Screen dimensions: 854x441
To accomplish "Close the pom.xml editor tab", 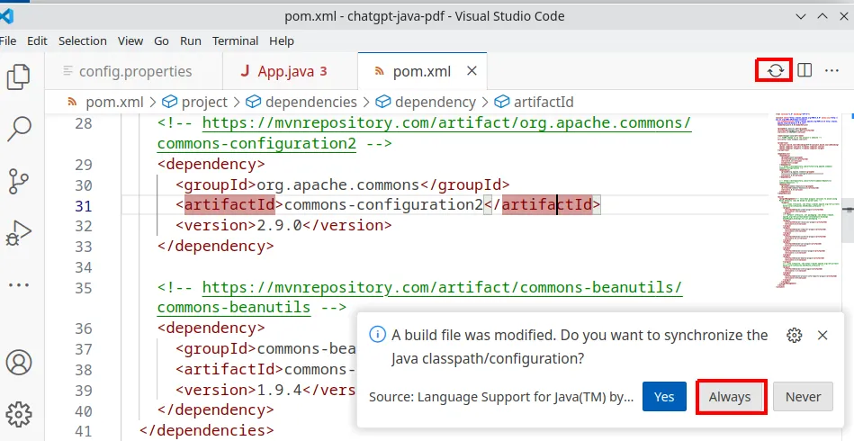I will (472, 71).
